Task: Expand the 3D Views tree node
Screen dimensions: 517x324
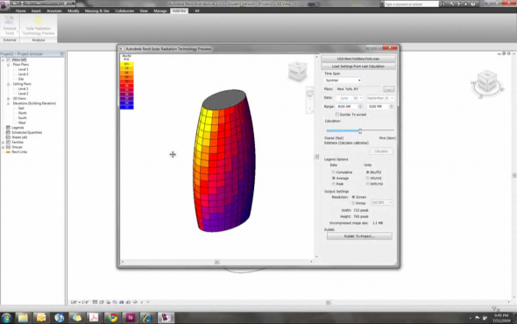Action: 8,99
